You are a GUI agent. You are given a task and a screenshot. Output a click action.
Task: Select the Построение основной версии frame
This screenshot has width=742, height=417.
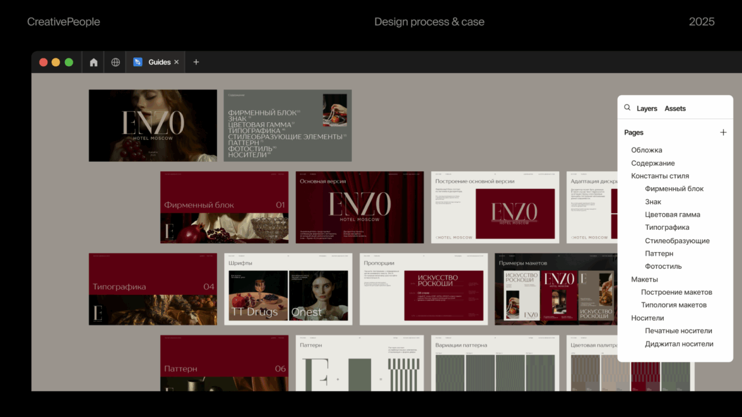[x=495, y=207]
